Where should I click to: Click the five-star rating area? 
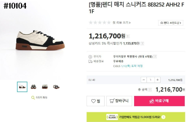point(100,23)
